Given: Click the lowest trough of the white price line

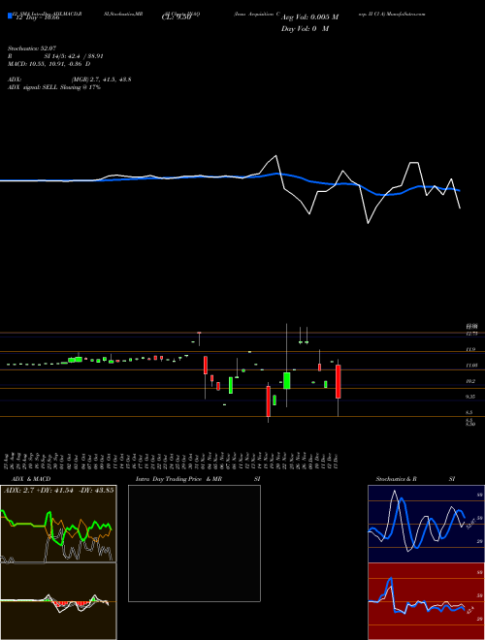Looking at the screenshot, I should click(368, 223).
